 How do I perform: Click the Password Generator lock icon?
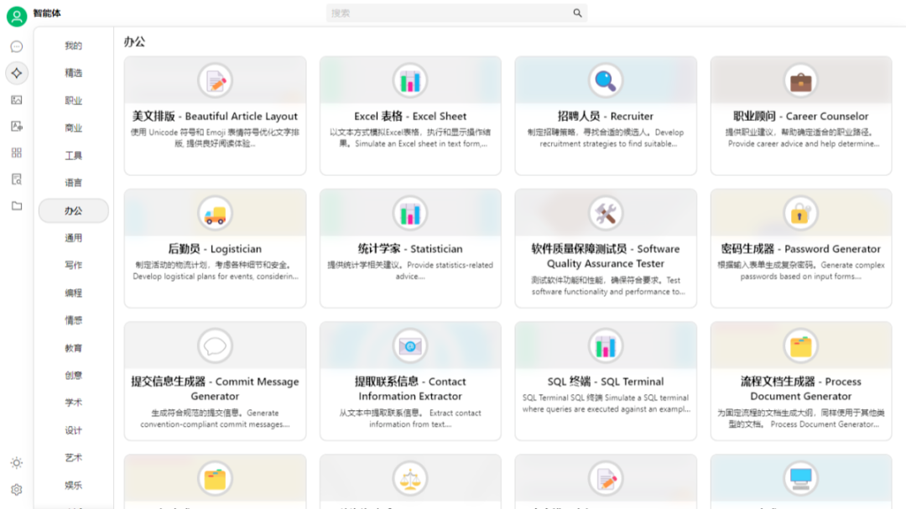click(x=801, y=214)
